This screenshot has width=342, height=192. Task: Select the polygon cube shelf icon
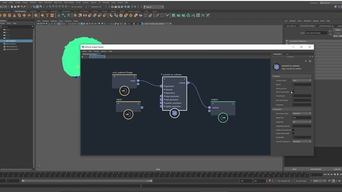coord(5,15)
